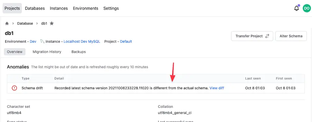Click the Alter Schema button
Viewport: 312px width, 122px height.
(291, 36)
